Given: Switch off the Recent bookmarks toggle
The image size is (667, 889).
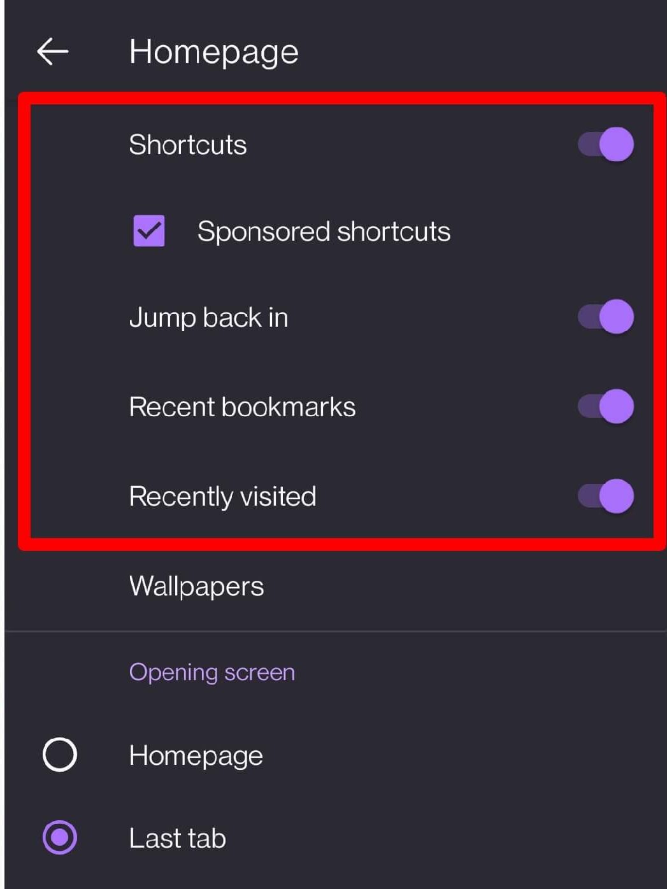Looking at the screenshot, I should click(x=605, y=406).
